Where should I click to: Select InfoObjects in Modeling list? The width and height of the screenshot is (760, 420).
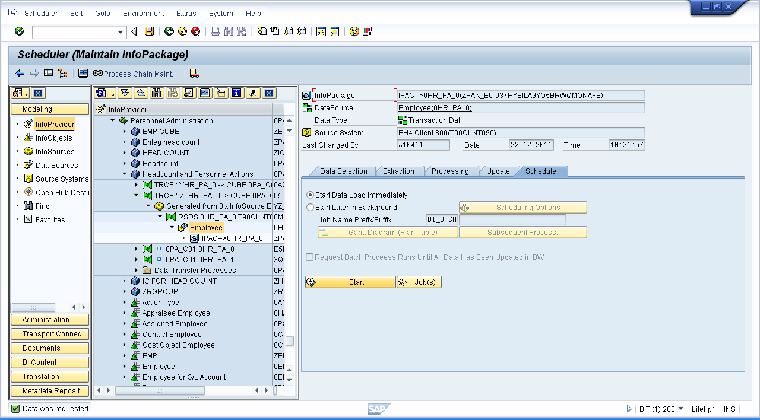(53, 138)
